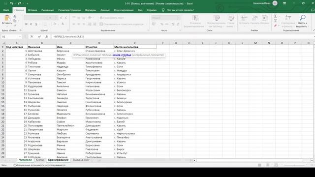
Task: Click the Copy icon in clipboard group
Action: [15, 21]
